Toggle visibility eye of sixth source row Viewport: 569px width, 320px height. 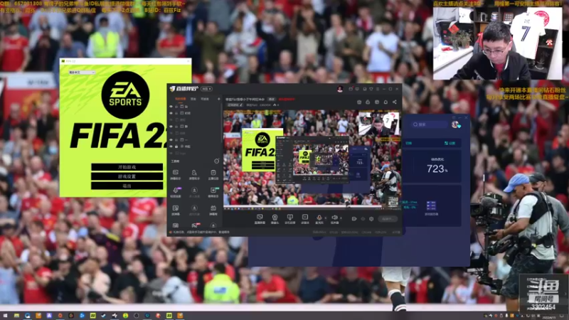click(x=171, y=139)
